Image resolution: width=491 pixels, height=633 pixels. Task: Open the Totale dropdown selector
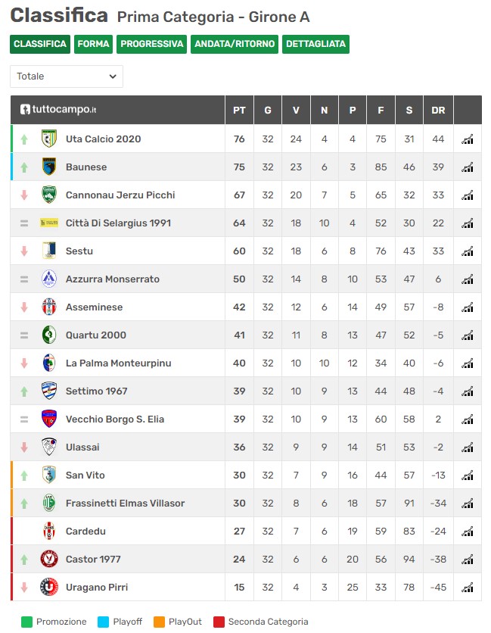(x=67, y=76)
